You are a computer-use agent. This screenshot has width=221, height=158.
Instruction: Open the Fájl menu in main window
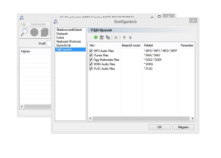[23, 24]
